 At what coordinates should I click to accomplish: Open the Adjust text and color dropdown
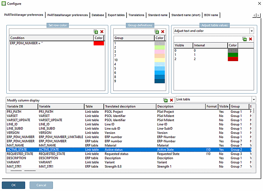click(251, 31)
